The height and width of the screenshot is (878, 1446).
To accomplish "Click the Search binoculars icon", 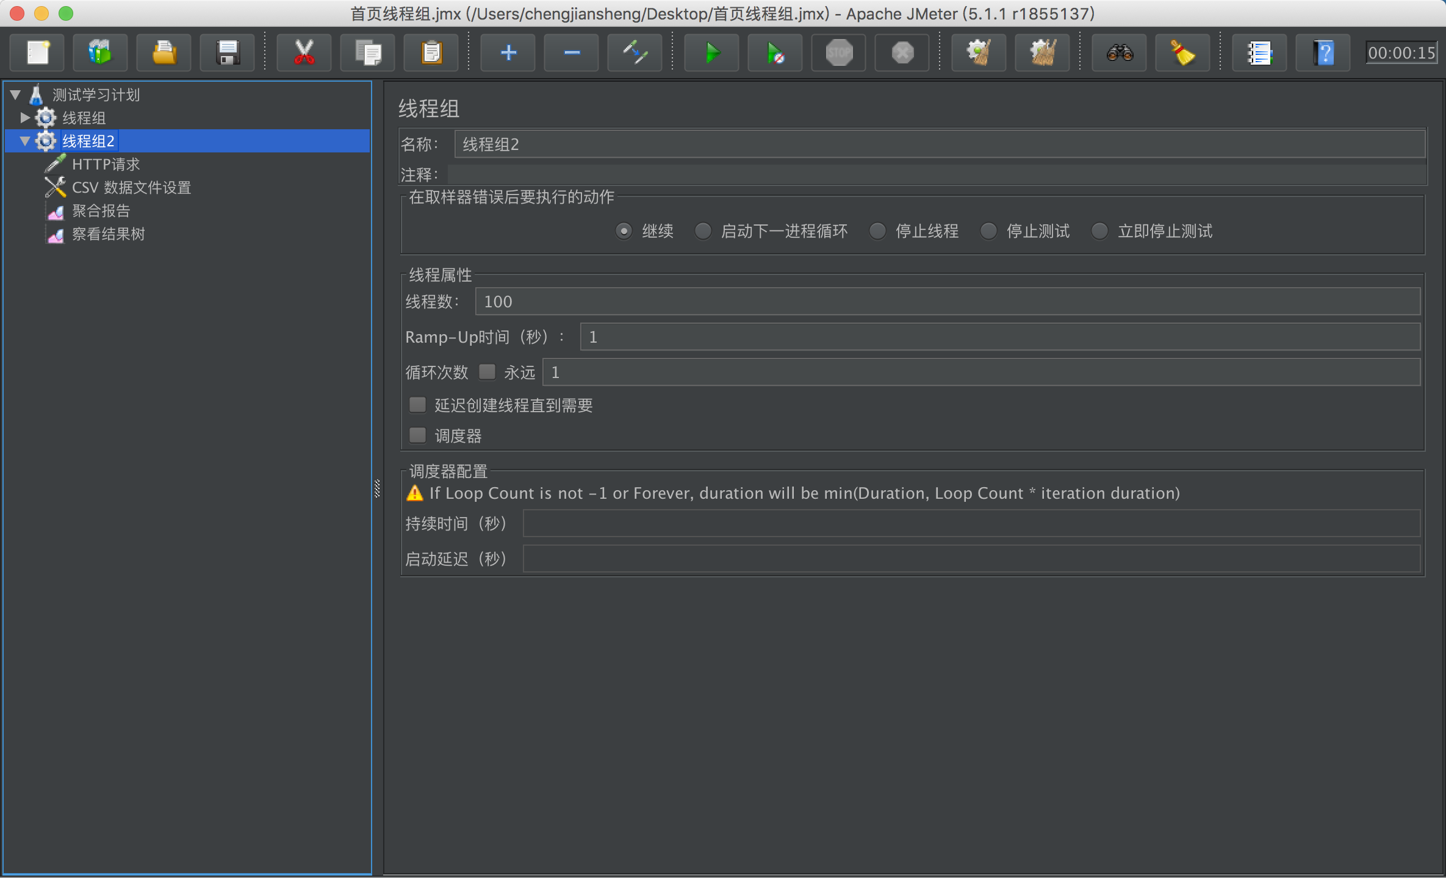I will [1119, 53].
